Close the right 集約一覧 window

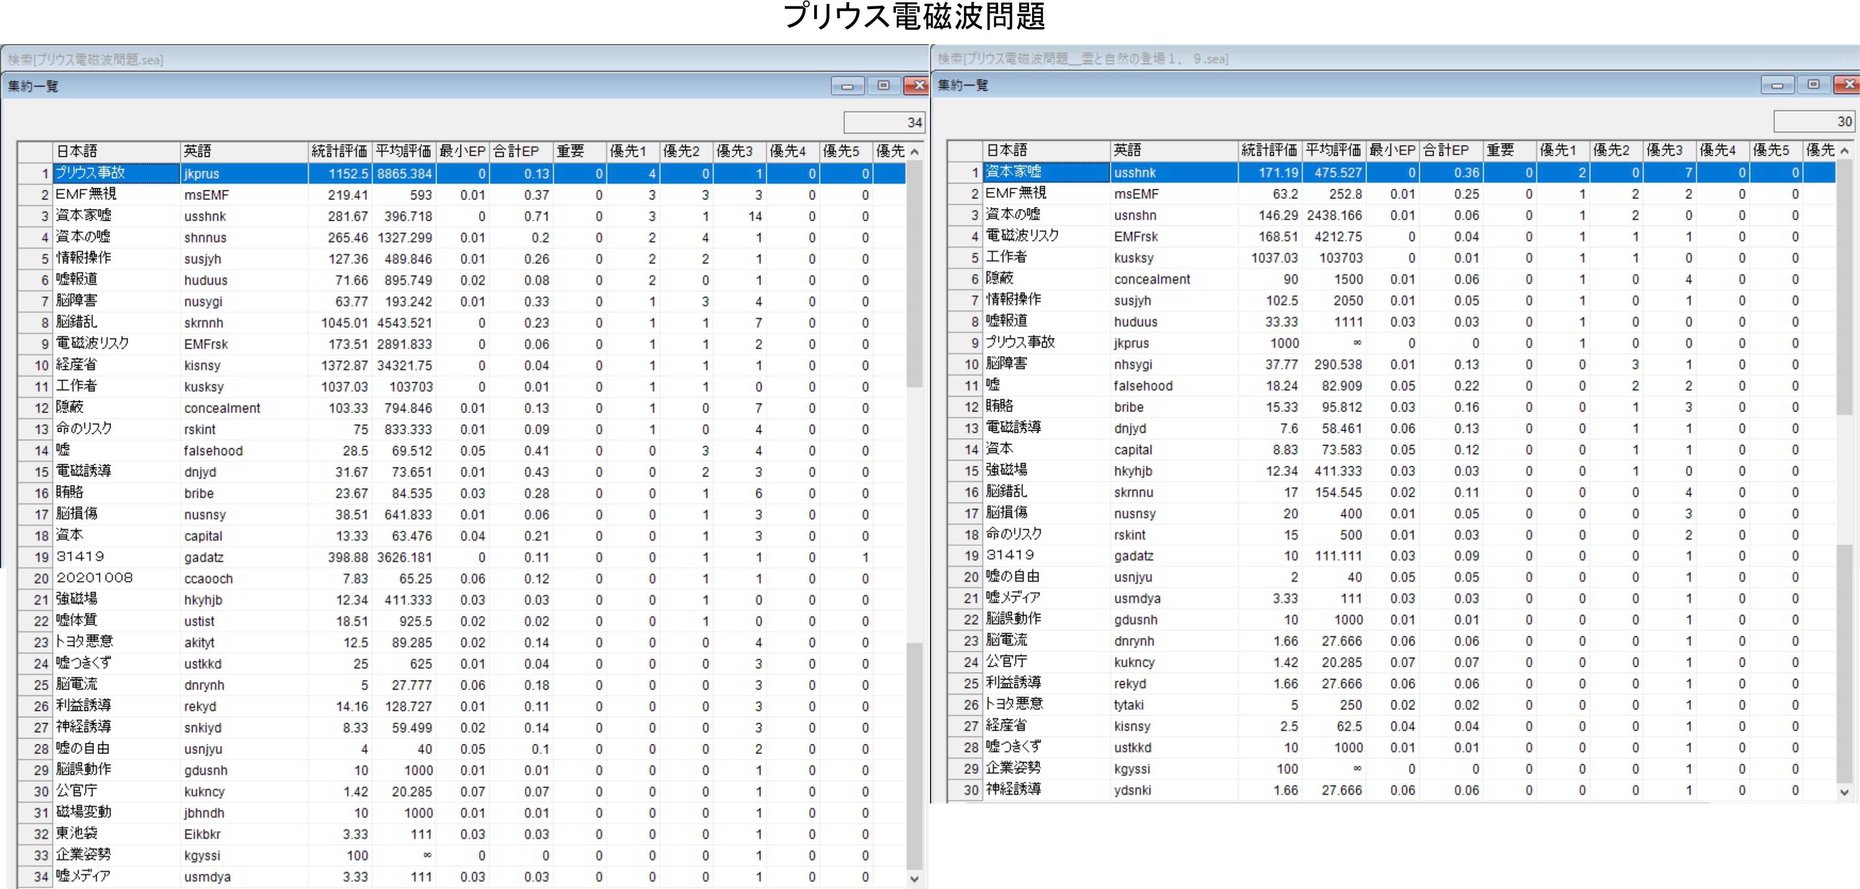[x=1847, y=85]
